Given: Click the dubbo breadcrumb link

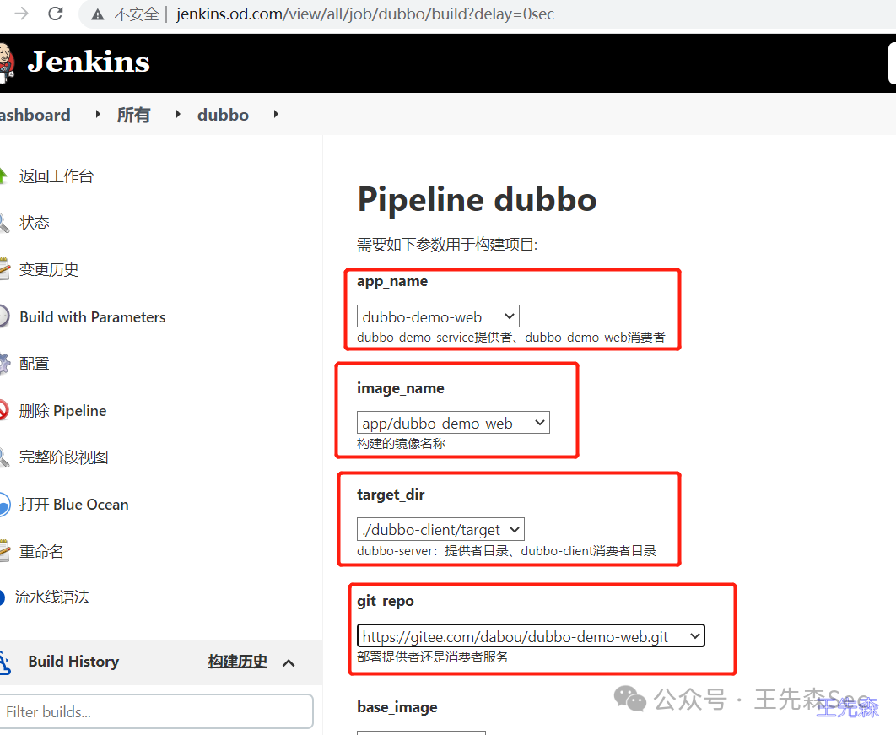Looking at the screenshot, I should [x=223, y=115].
